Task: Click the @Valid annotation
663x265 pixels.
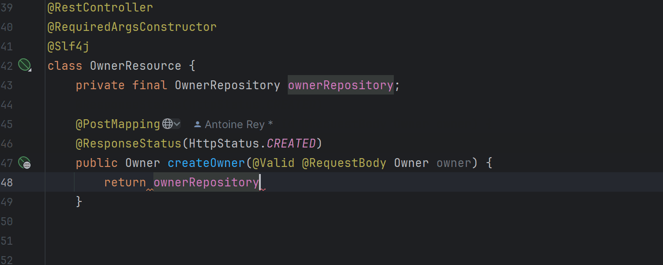Action: point(273,163)
